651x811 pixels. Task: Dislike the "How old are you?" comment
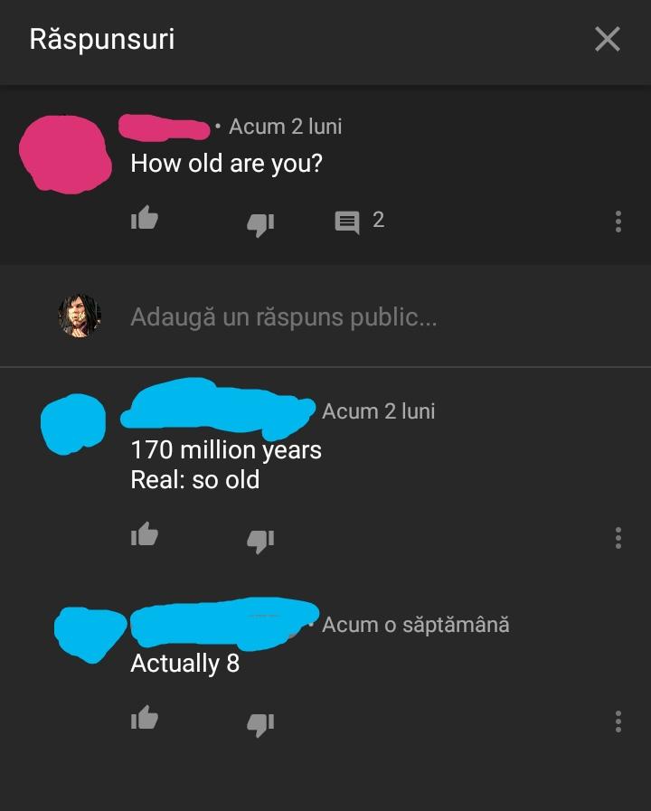(x=260, y=225)
